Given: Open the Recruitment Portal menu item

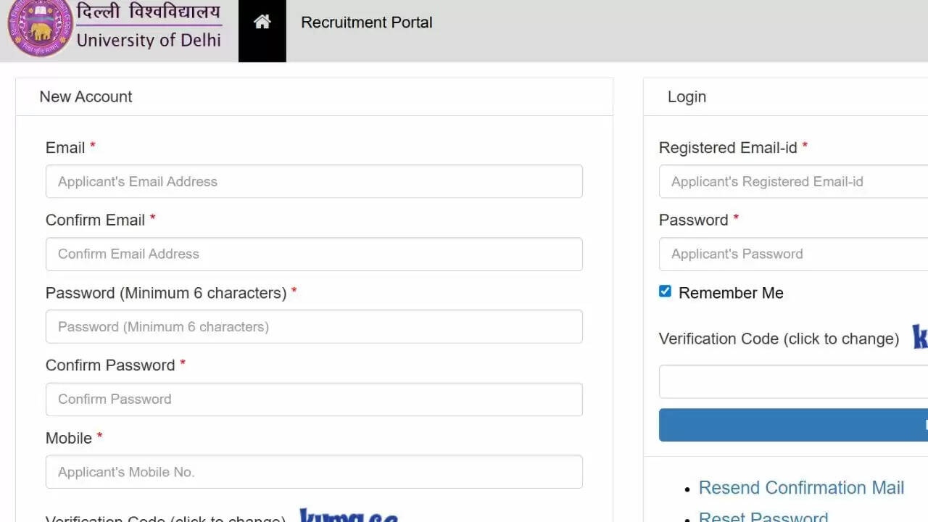Looking at the screenshot, I should (x=366, y=22).
